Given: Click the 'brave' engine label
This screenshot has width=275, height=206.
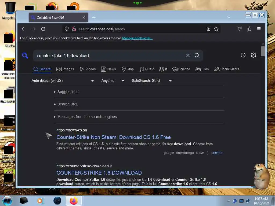Looking at the screenshot, I should [x=200, y=153].
